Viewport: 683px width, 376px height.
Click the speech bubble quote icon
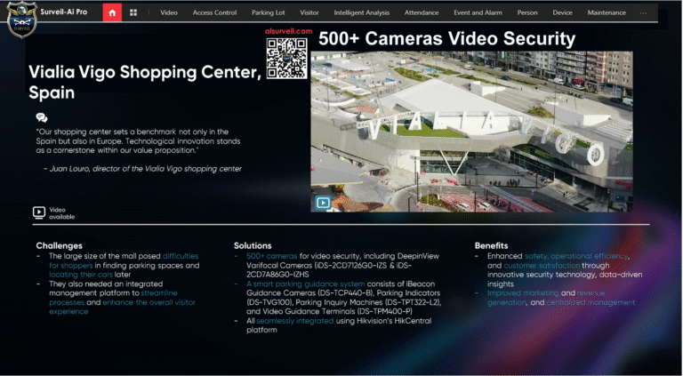tap(42, 117)
